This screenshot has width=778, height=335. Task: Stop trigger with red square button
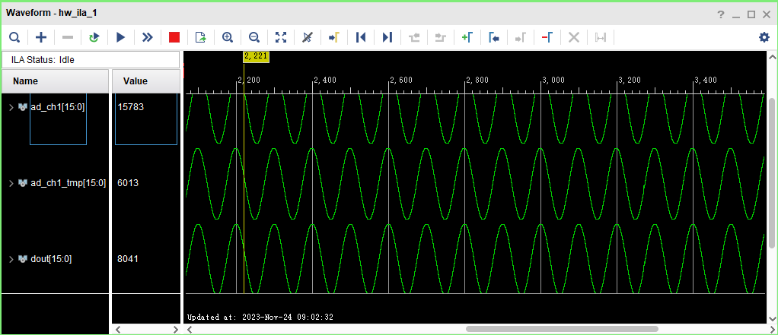pyautogui.click(x=174, y=37)
